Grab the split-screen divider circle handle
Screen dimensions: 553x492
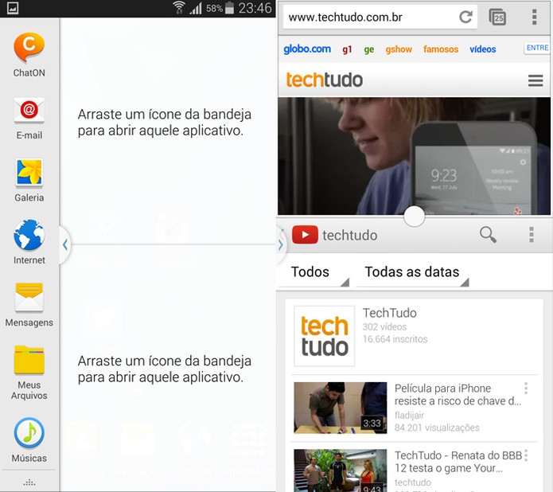pyautogui.click(x=414, y=217)
